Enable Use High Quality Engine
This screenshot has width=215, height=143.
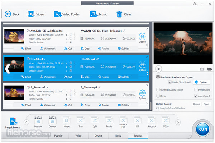point(158,90)
